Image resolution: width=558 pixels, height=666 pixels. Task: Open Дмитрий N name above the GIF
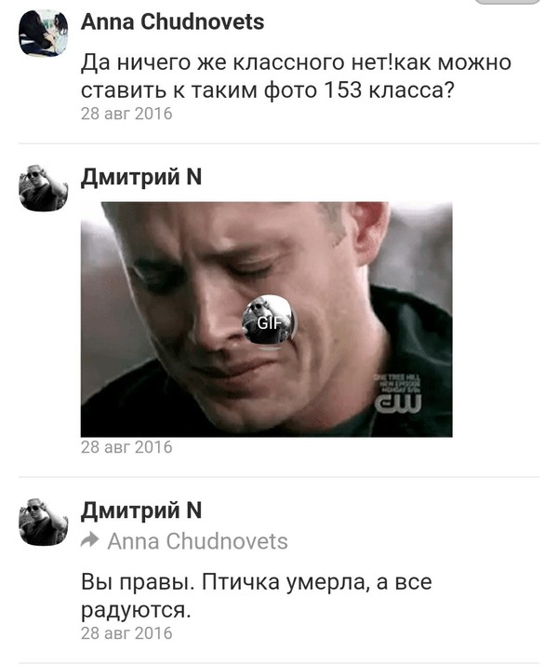tap(141, 178)
